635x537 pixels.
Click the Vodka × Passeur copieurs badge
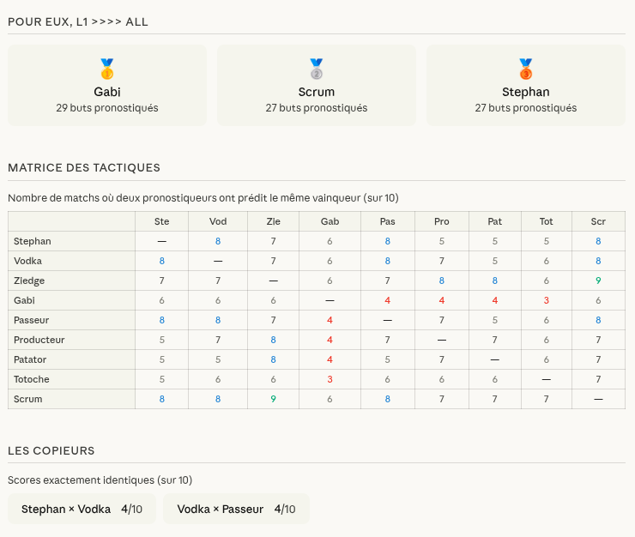point(236,509)
